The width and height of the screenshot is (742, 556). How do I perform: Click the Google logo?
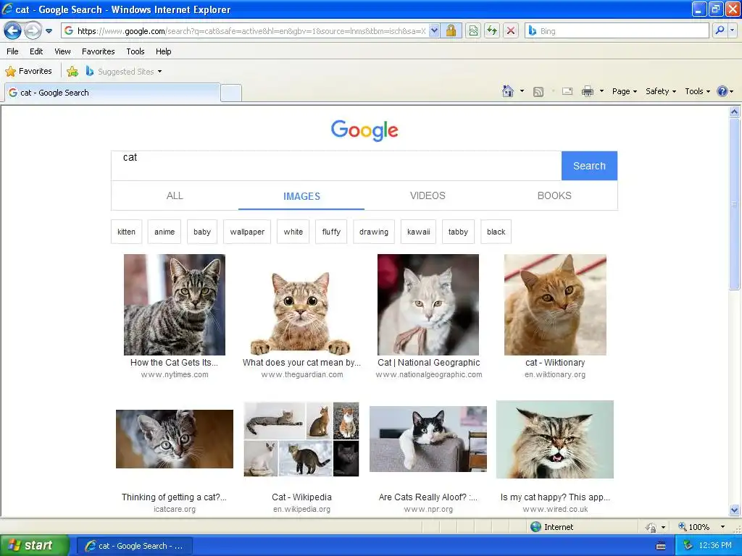coord(364,130)
